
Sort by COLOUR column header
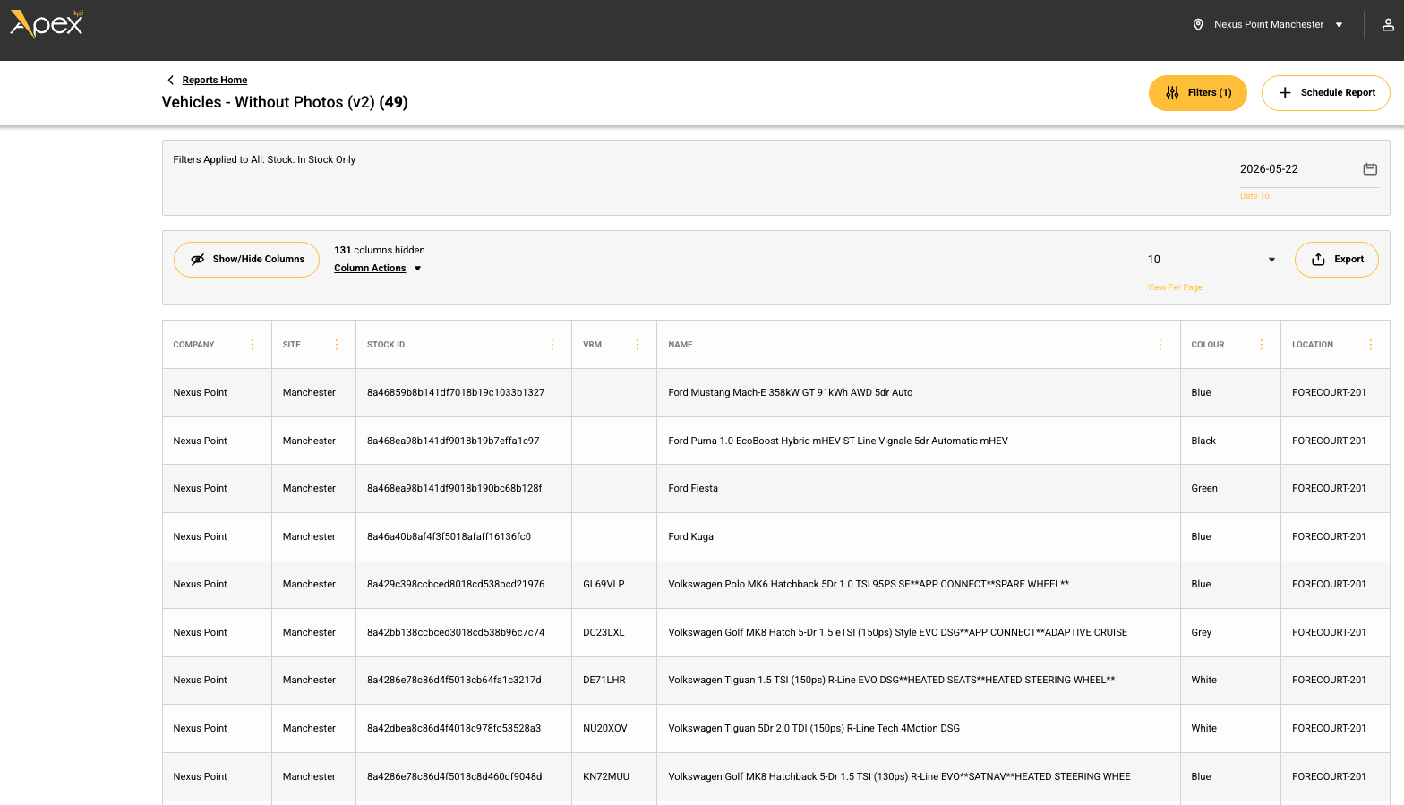[x=1208, y=345]
